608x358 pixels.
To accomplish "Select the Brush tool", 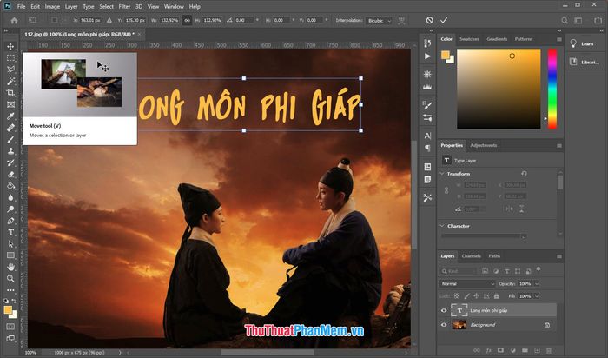I will 10,139.
